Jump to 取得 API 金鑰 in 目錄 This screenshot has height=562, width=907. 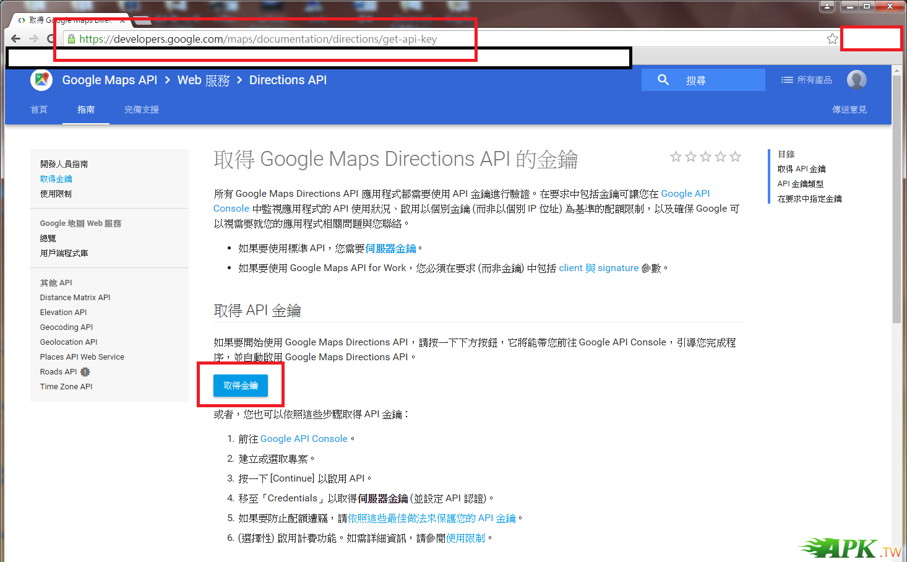[802, 169]
